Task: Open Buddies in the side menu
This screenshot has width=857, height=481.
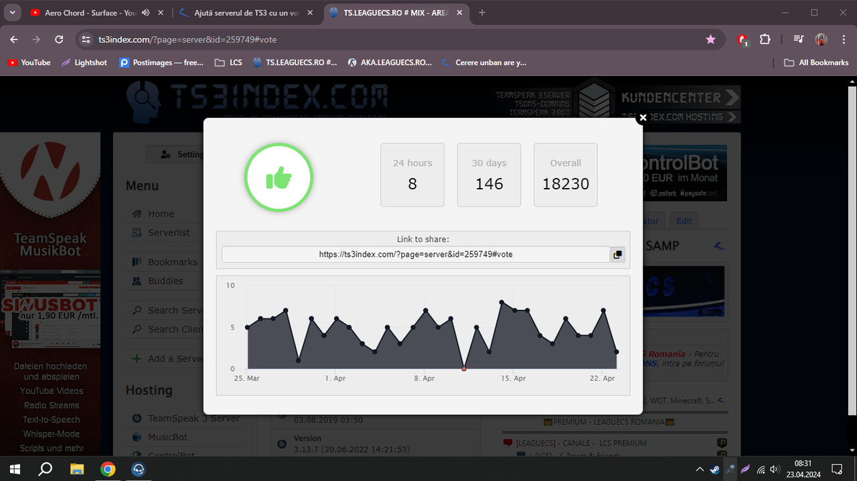Action: tap(165, 280)
